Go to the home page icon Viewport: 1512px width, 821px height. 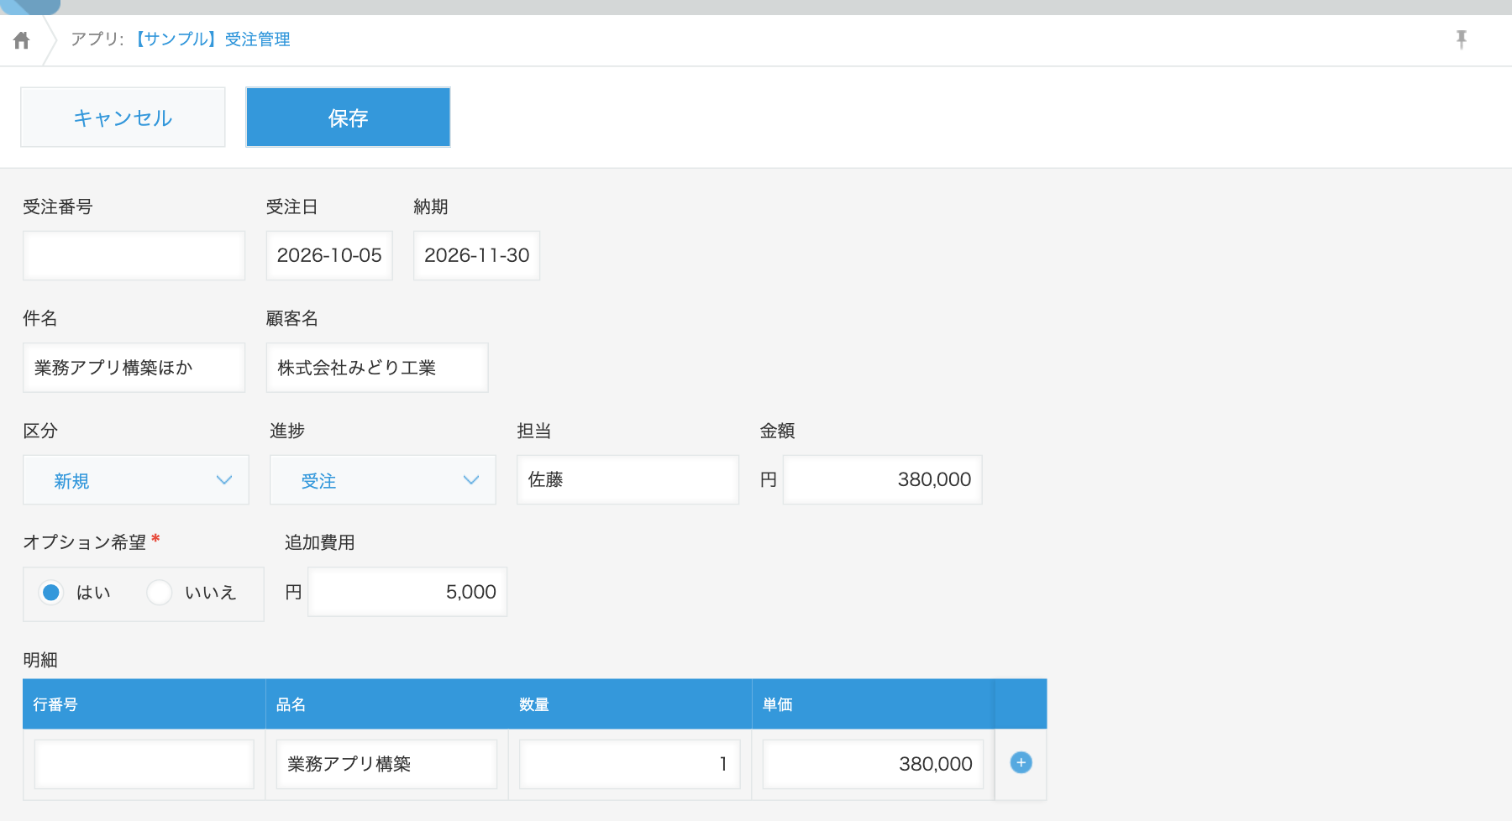pyautogui.click(x=22, y=39)
